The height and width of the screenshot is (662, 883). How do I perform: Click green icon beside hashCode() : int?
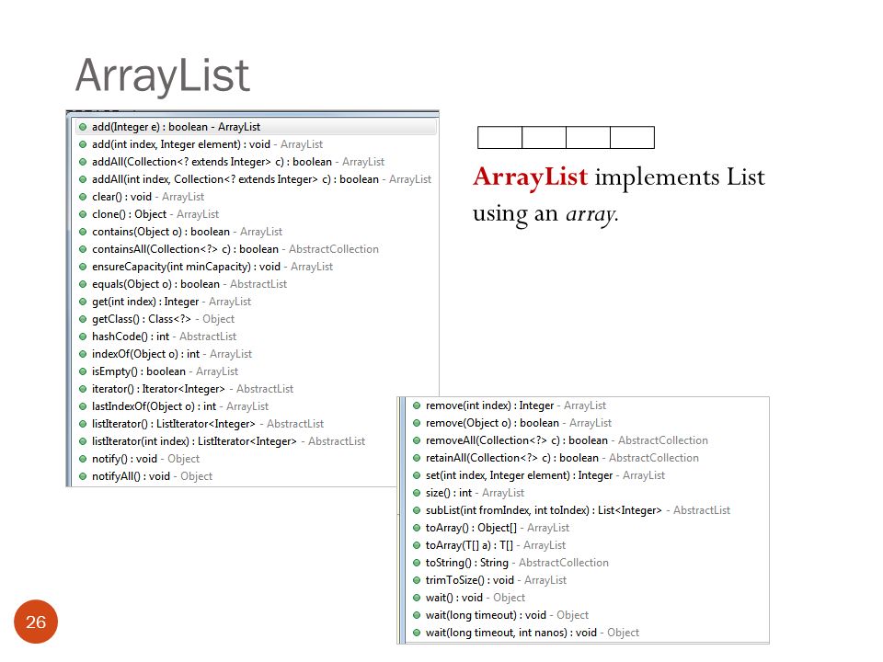pos(82,337)
